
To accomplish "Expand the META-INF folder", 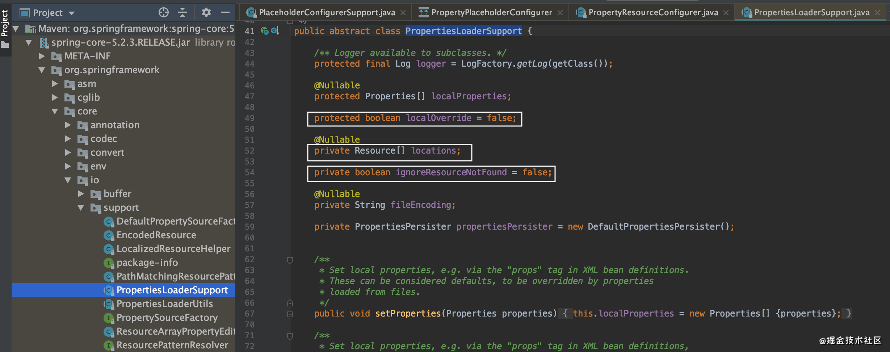I will click(42, 56).
